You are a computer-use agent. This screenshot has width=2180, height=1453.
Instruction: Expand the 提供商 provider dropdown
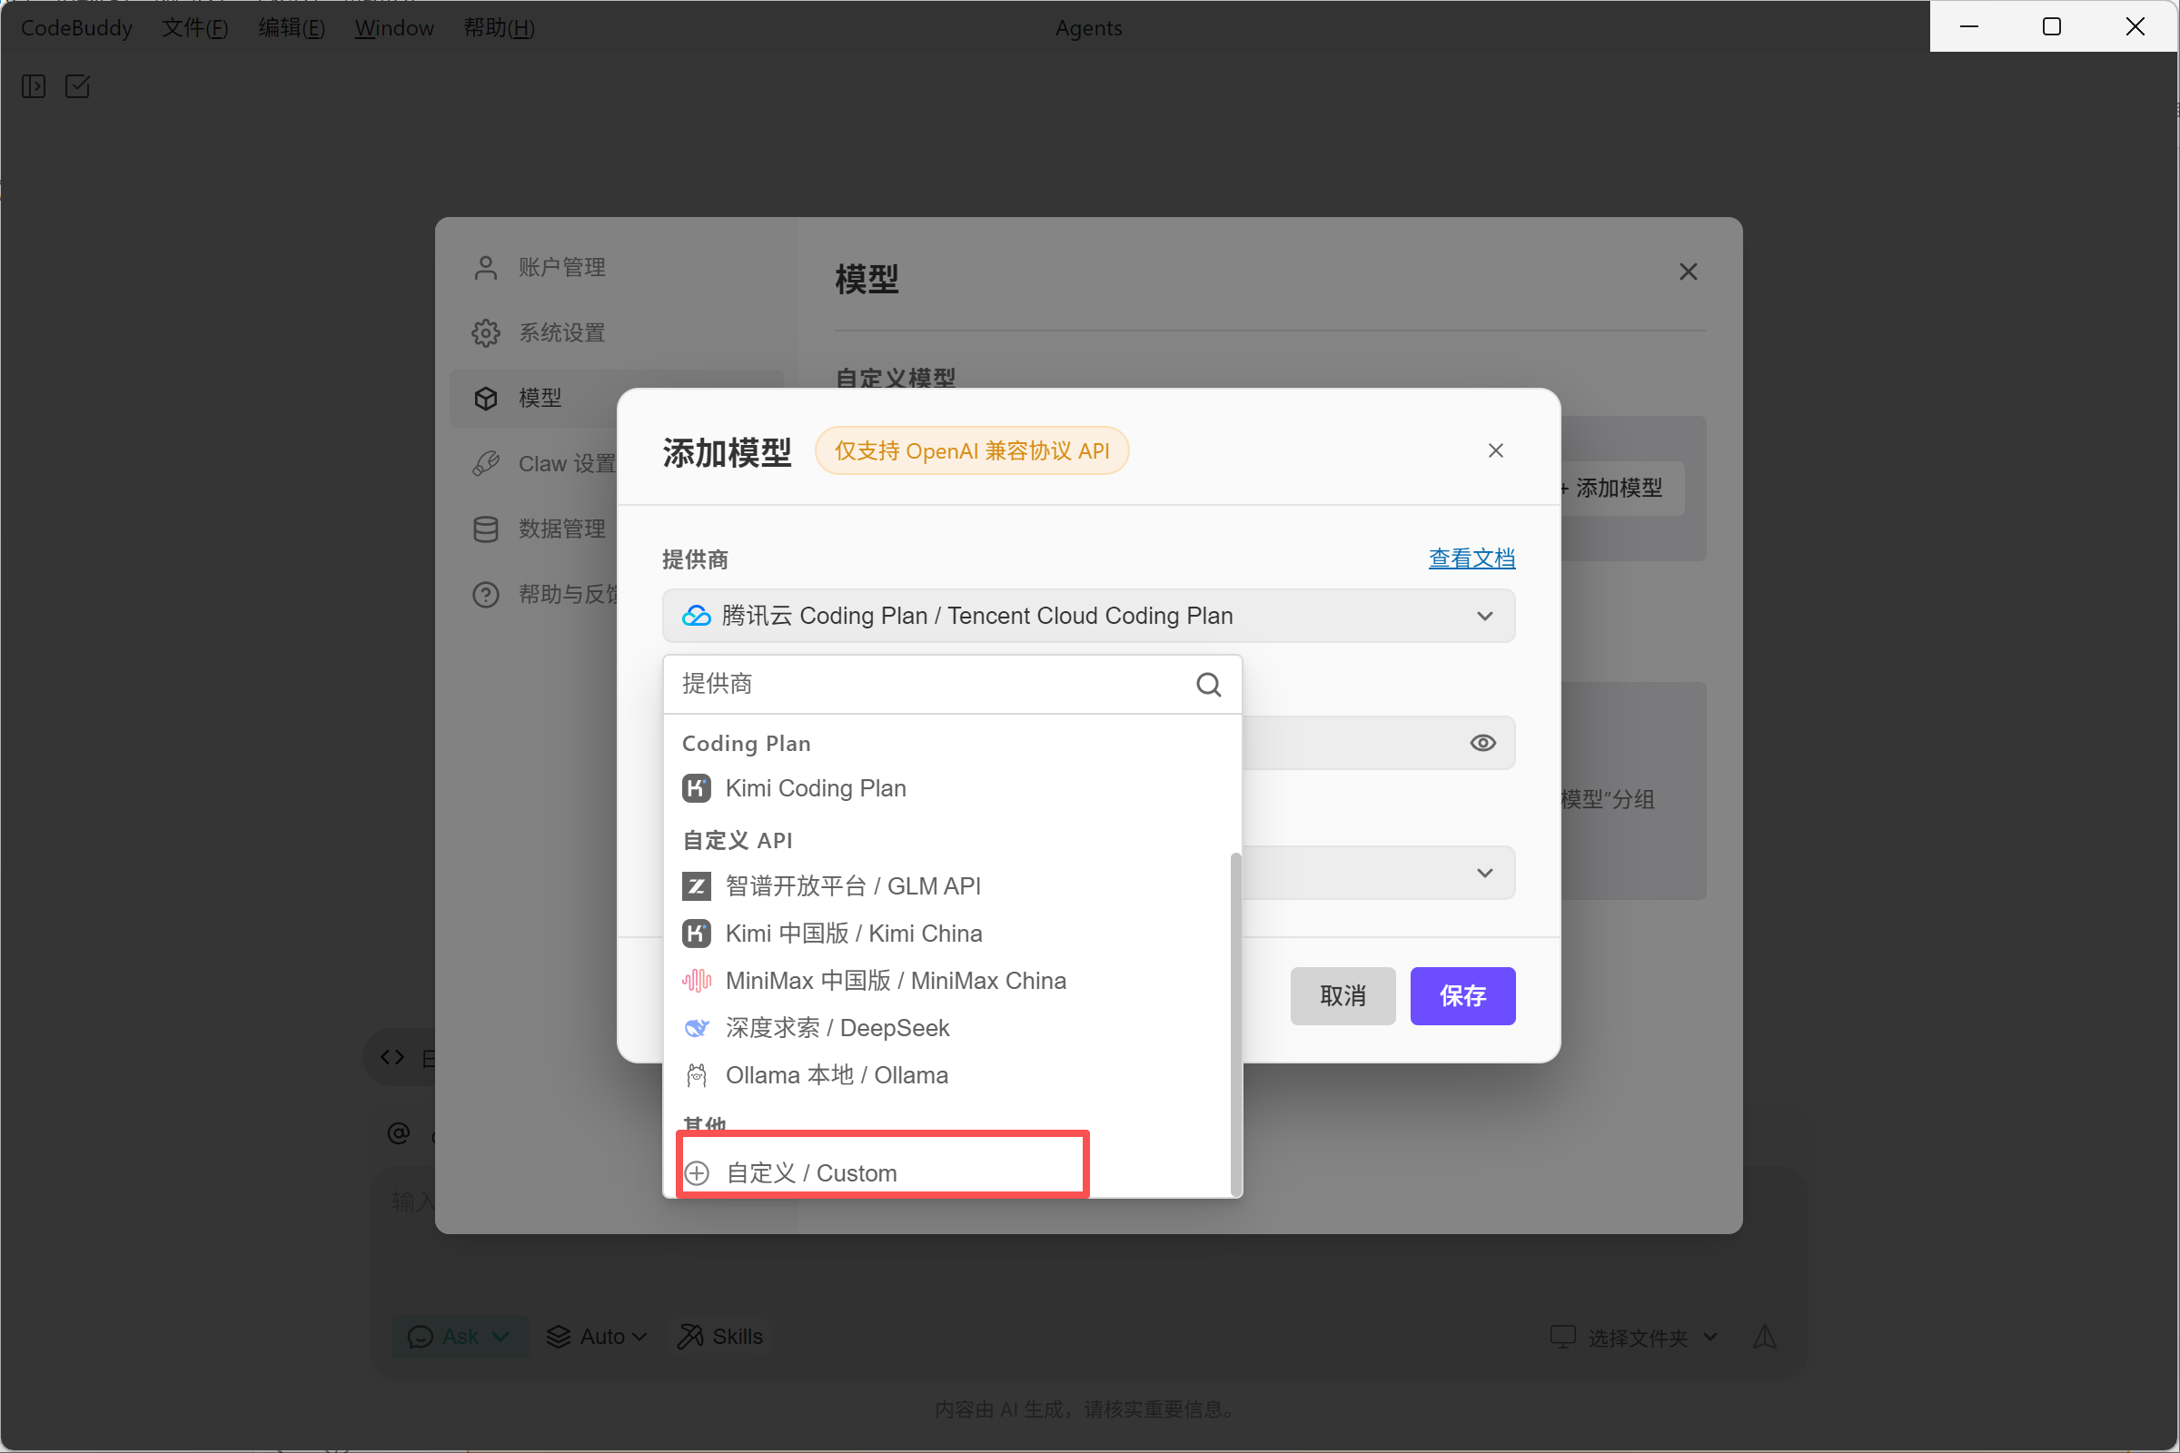coord(1089,617)
